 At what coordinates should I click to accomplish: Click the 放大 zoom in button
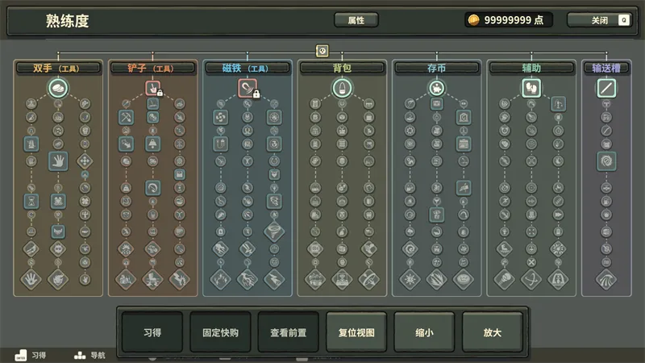coord(493,332)
